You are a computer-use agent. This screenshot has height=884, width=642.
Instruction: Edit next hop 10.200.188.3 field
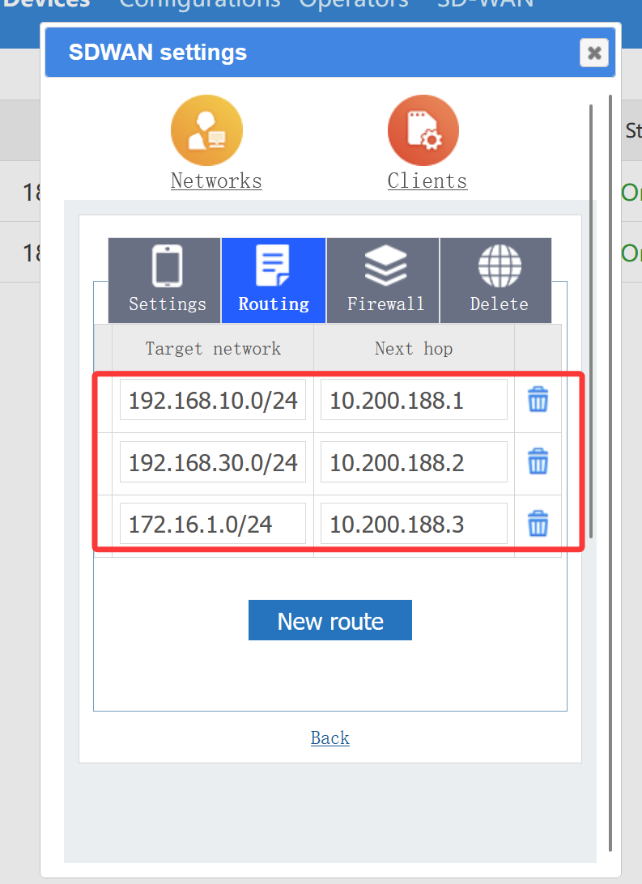pos(414,524)
